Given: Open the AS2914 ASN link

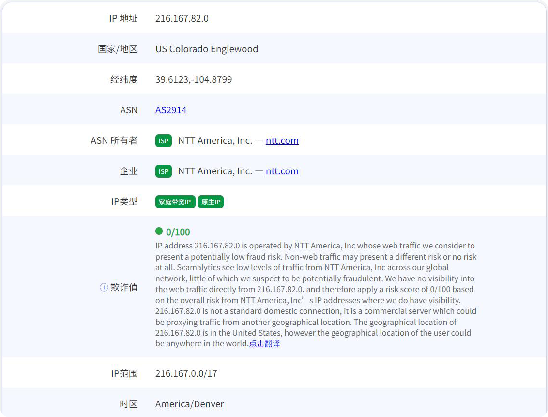Looking at the screenshot, I should tap(171, 110).
